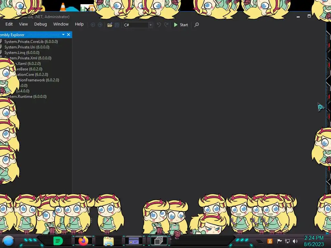
Task: Click the green play arrow icon
Action: tap(176, 25)
